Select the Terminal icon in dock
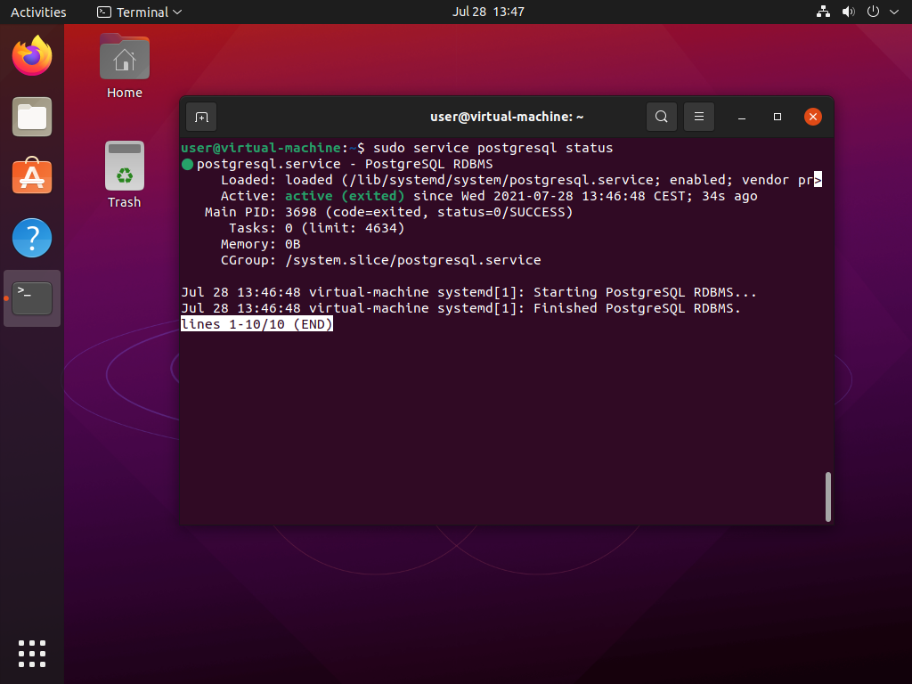 point(32,298)
